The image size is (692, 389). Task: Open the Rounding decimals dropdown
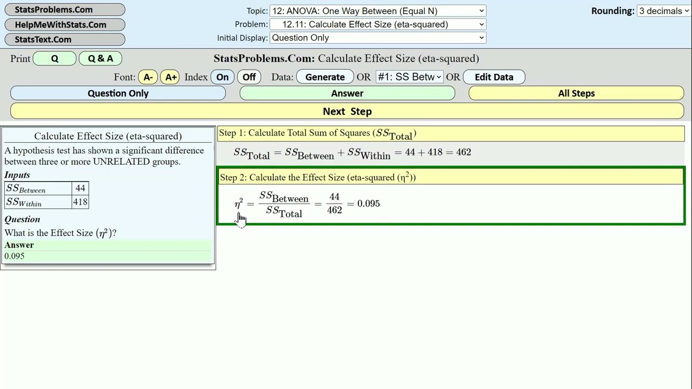[x=663, y=11]
